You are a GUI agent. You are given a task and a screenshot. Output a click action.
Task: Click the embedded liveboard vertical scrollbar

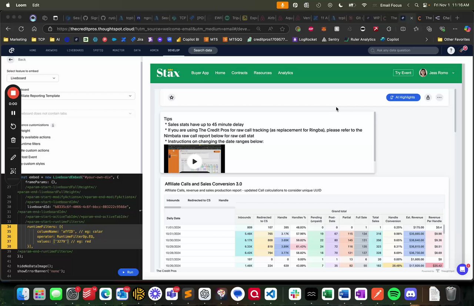pyautogui.click(x=455, y=110)
